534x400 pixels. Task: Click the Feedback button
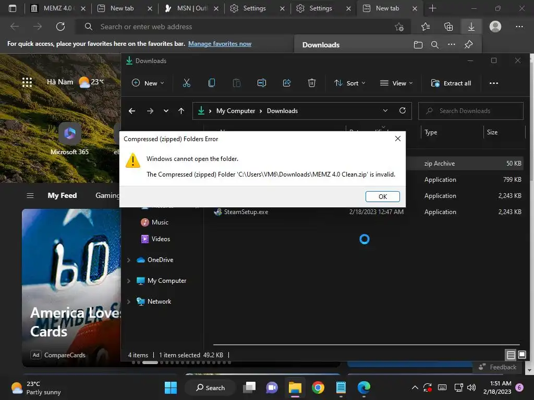[497, 367]
